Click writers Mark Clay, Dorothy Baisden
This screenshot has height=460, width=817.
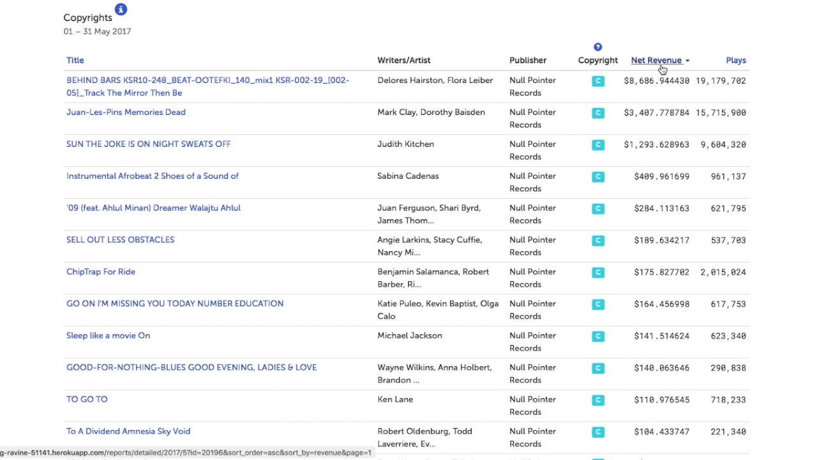[x=431, y=112]
